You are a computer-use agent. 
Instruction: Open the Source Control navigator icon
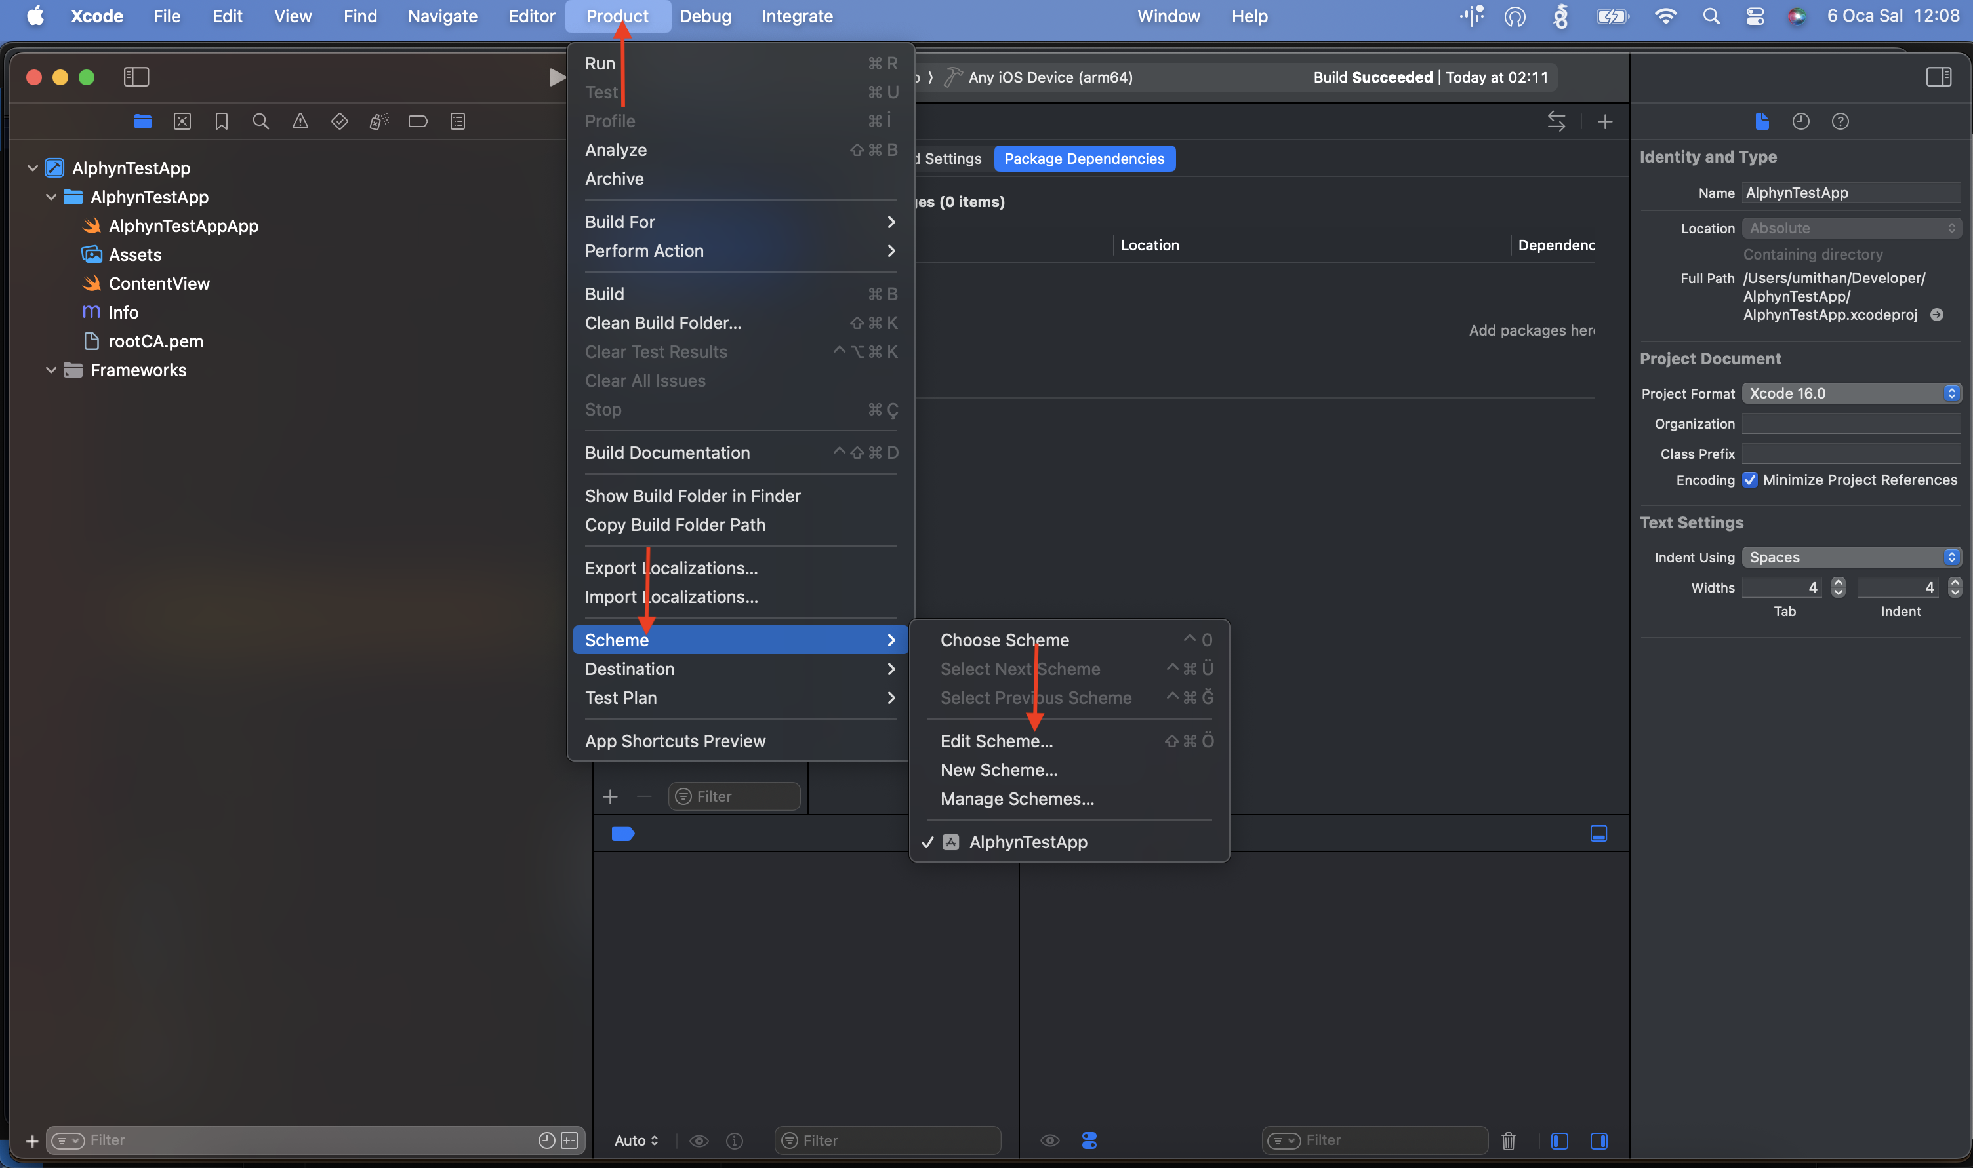click(182, 121)
